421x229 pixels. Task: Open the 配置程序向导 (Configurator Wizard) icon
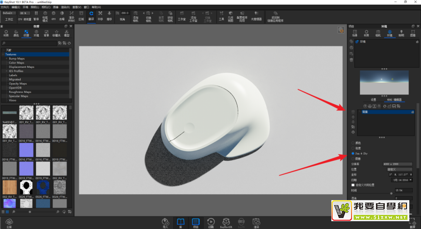(x=242, y=16)
